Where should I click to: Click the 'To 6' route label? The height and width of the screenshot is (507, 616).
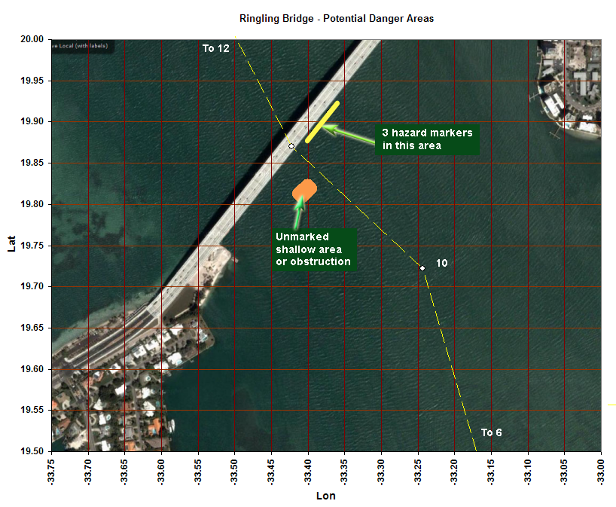(491, 433)
